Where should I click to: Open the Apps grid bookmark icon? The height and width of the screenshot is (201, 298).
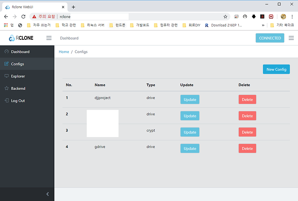point(6,25)
